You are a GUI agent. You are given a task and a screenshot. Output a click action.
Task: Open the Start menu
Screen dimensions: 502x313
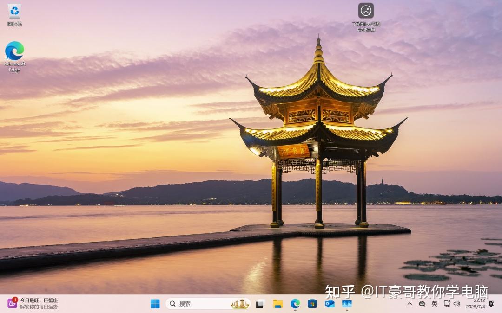point(155,304)
